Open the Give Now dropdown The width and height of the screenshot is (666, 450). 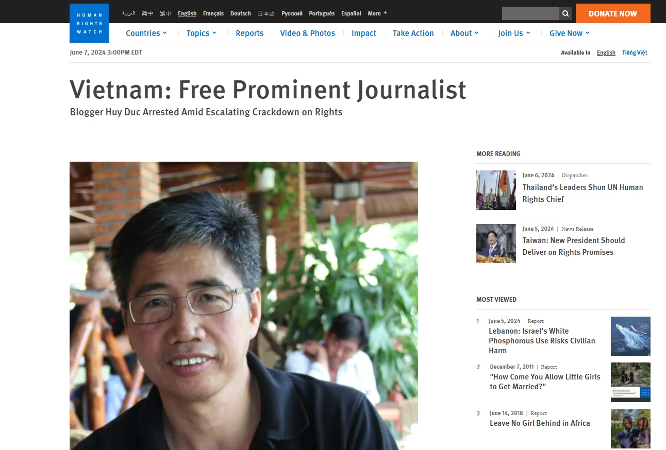(x=569, y=33)
